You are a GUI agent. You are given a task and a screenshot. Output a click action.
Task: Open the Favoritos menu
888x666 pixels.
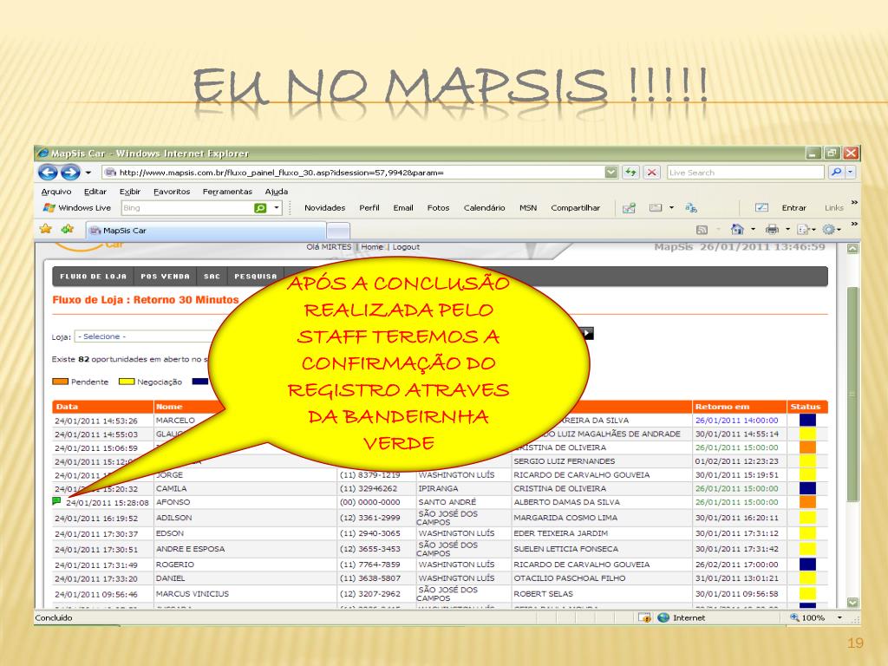click(x=172, y=192)
